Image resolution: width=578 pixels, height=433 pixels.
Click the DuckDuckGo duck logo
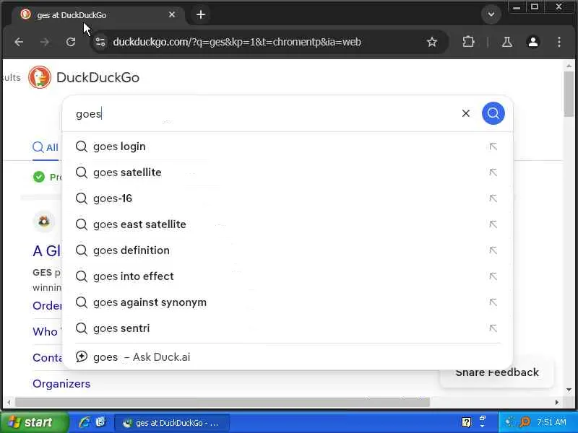click(40, 77)
